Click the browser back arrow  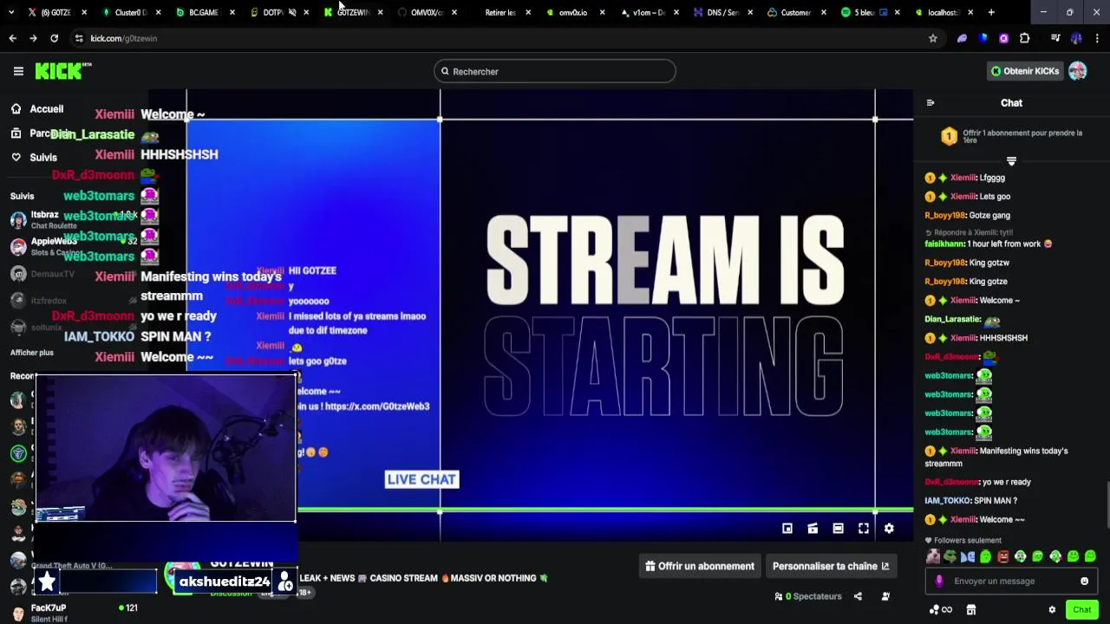tap(12, 38)
